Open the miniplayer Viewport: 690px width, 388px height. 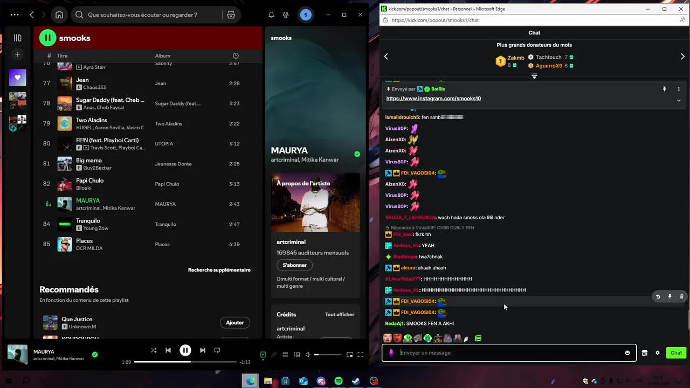pos(349,355)
